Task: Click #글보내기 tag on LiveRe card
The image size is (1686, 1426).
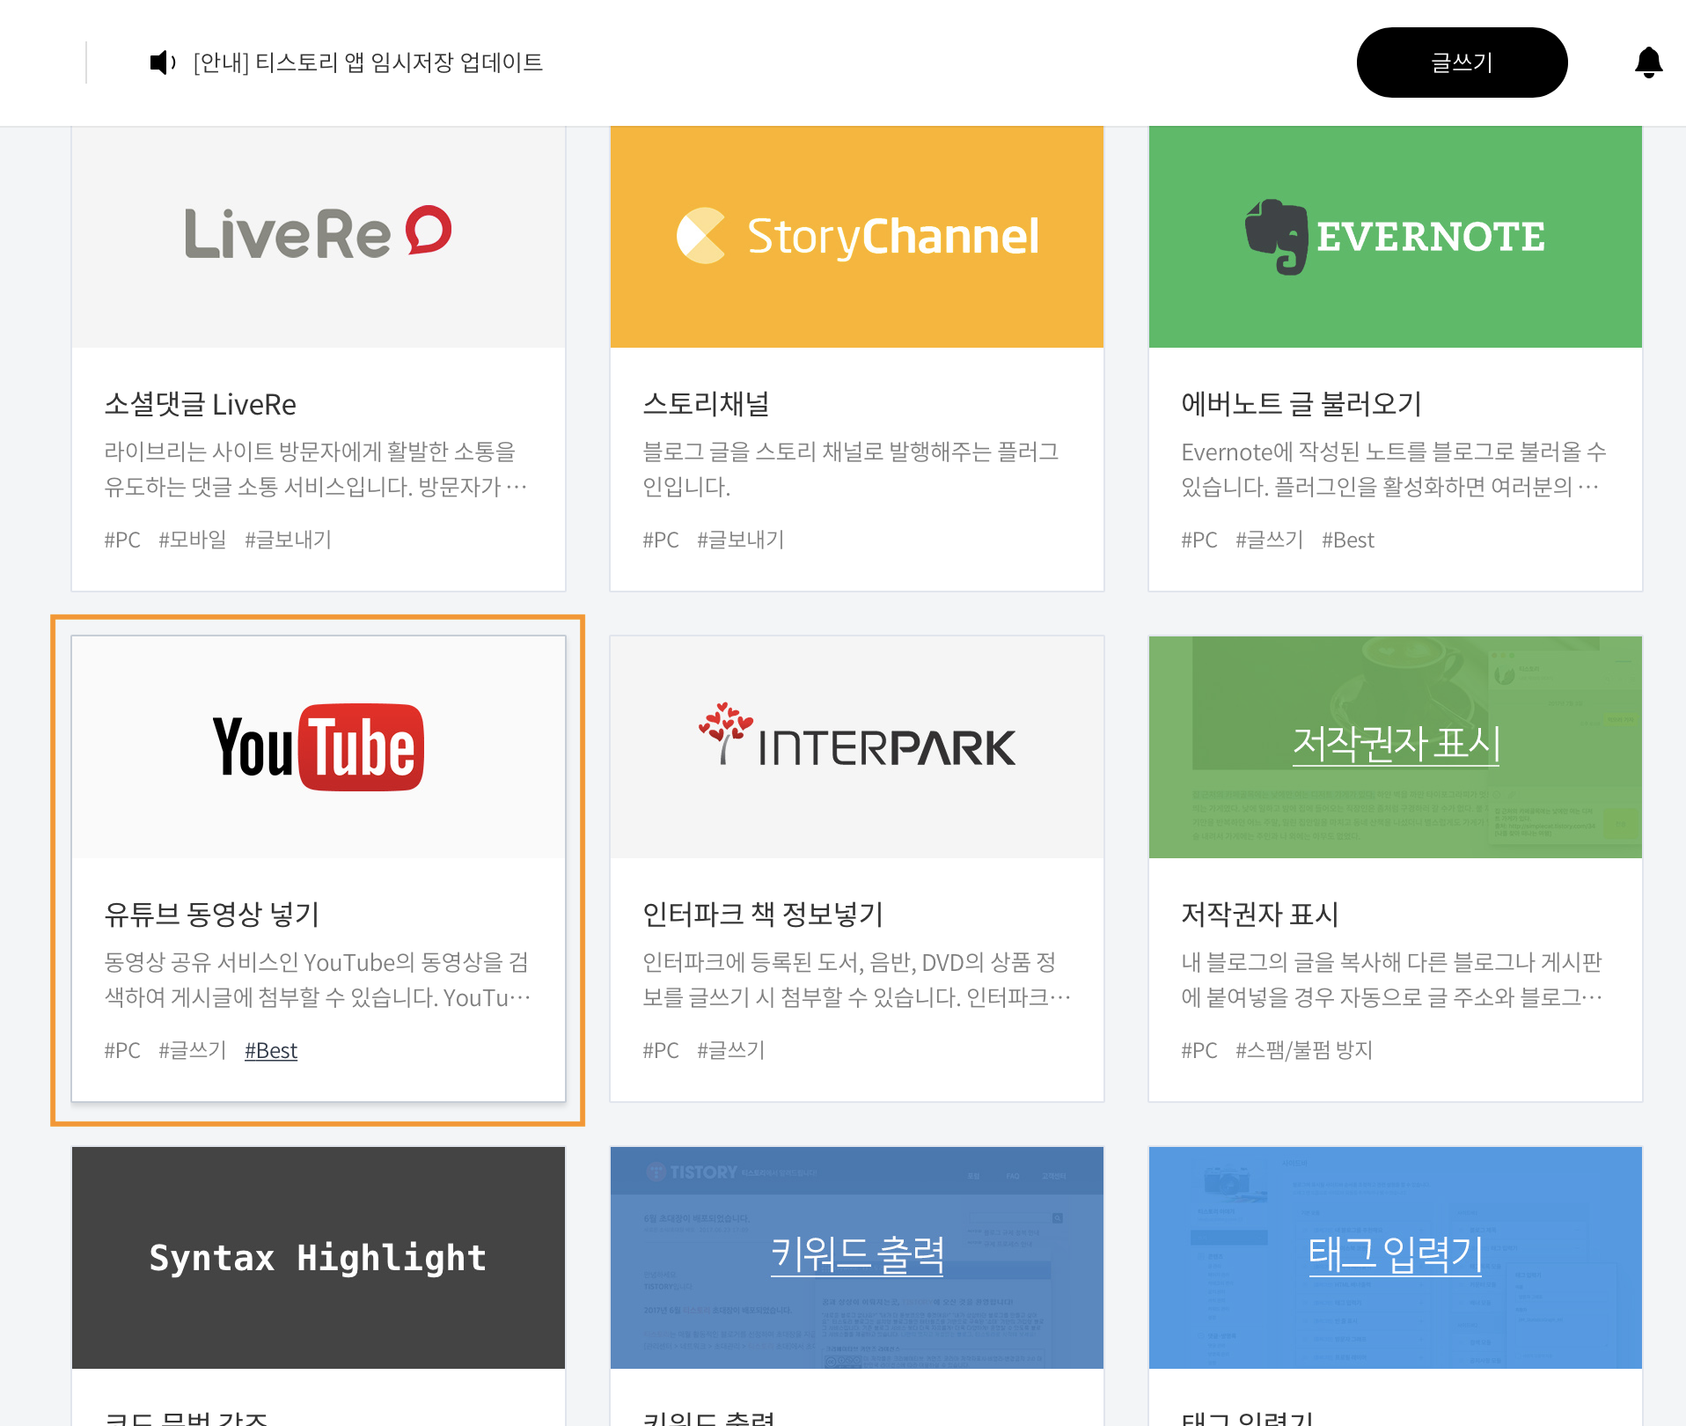Action: pyautogui.click(x=288, y=540)
